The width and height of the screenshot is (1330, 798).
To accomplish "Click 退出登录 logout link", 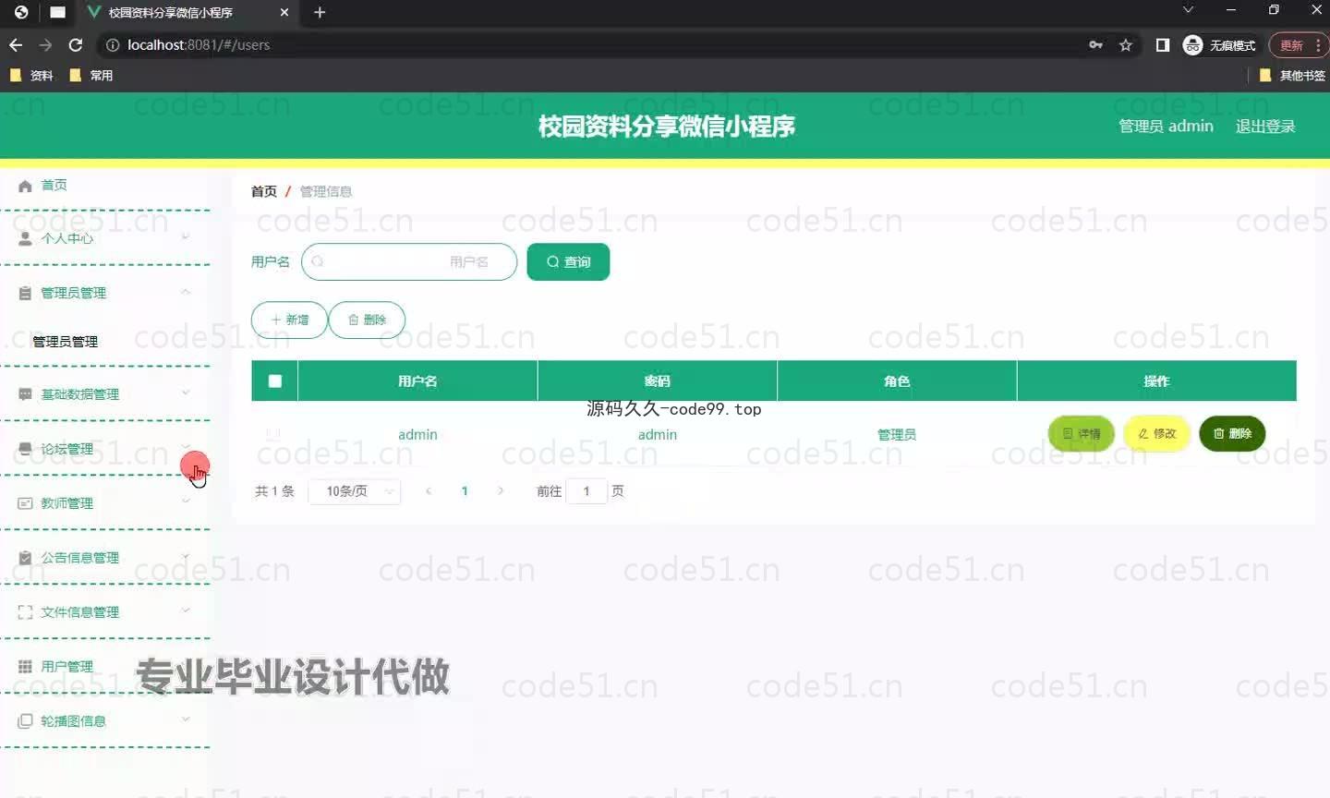I will (1265, 127).
